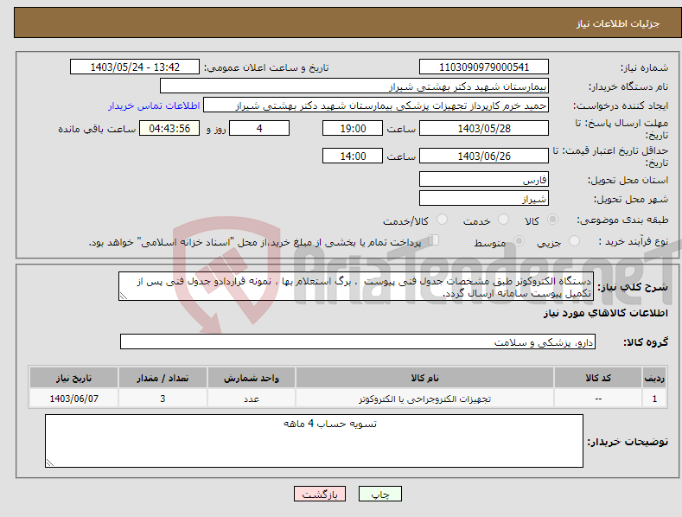Select the جزیی purchase type radio
The image size is (682, 517).
tap(574, 240)
